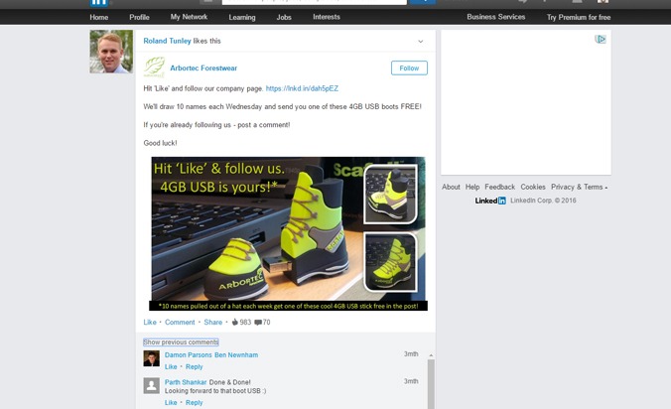Like Parth Shankar's comment
671x409 pixels.
pyautogui.click(x=171, y=403)
